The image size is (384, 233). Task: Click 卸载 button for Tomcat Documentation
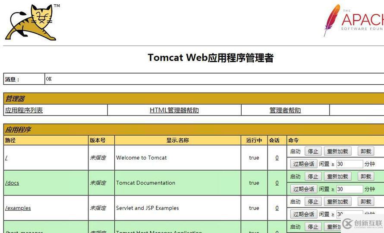pyautogui.click(x=366, y=176)
